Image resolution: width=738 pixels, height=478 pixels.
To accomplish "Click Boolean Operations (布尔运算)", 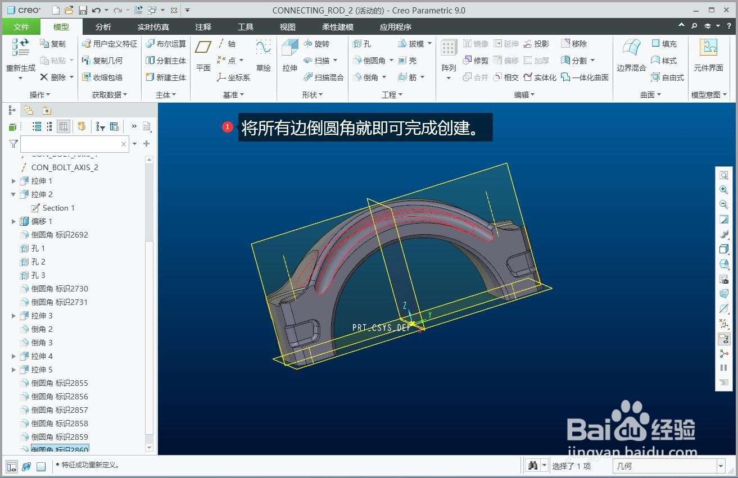I will (165, 44).
